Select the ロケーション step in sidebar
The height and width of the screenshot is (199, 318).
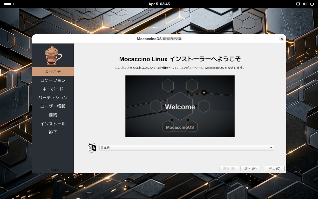pos(53,80)
